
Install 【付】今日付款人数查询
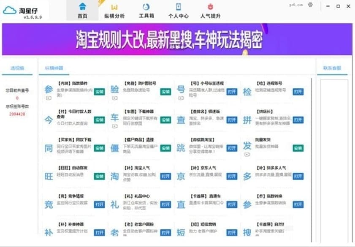point(99,120)
